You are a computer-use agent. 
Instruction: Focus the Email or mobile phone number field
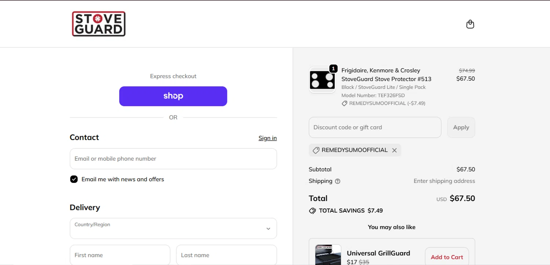coord(173,159)
